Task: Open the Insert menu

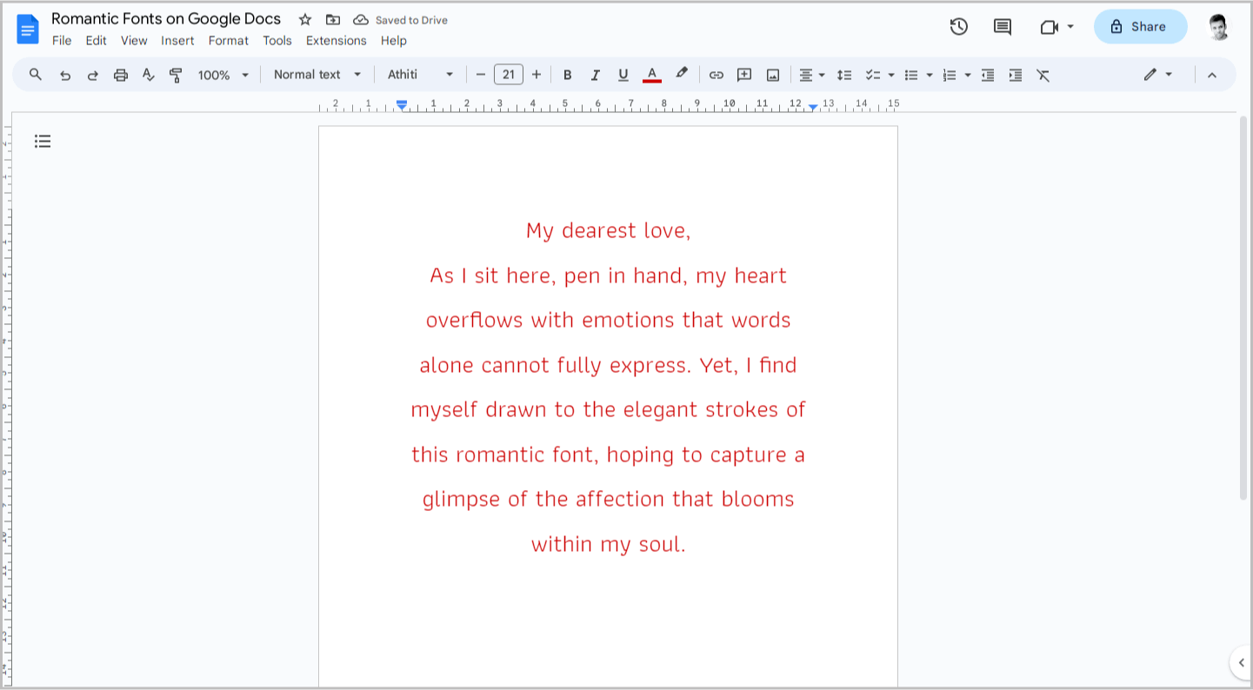Action: tap(177, 41)
